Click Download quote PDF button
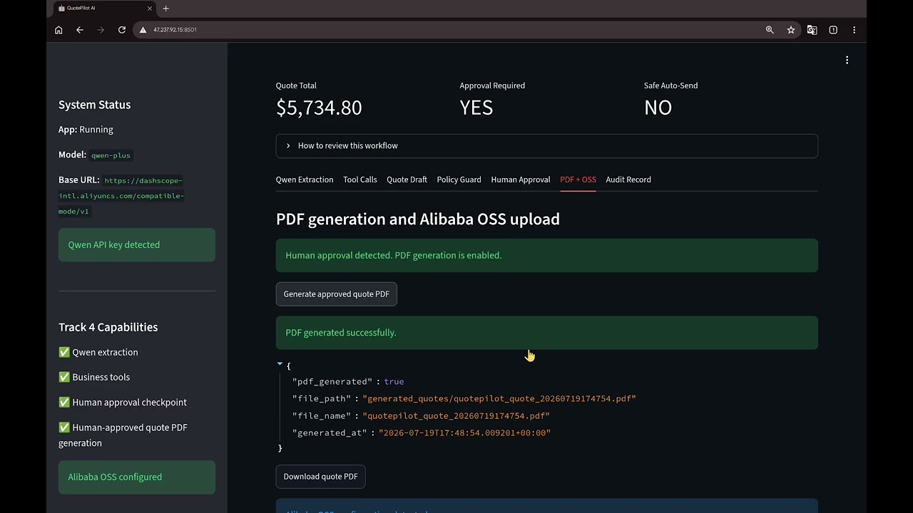 point(320,477)
